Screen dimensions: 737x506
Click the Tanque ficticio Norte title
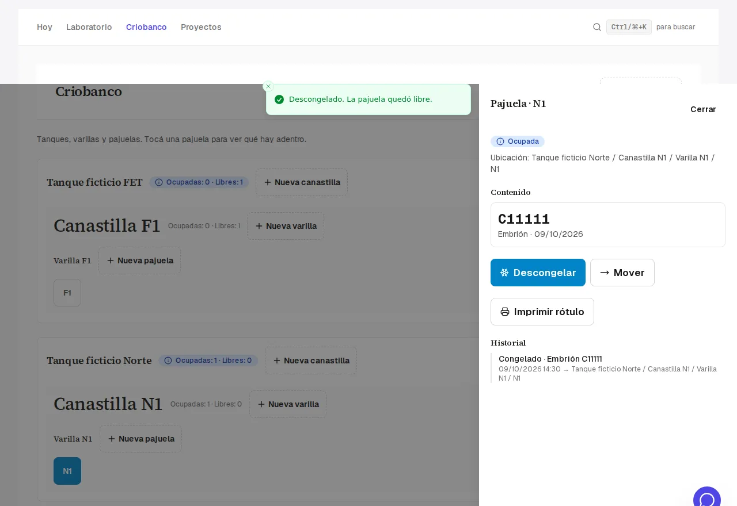(99, 361)
